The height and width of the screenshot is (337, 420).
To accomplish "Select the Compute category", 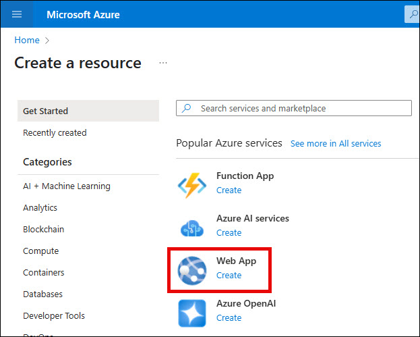I will click(x=40, y=251).
